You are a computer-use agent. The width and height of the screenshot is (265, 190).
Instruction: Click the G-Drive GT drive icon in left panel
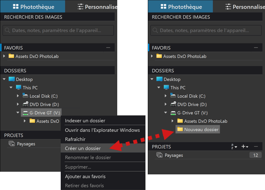click(25, 113)
